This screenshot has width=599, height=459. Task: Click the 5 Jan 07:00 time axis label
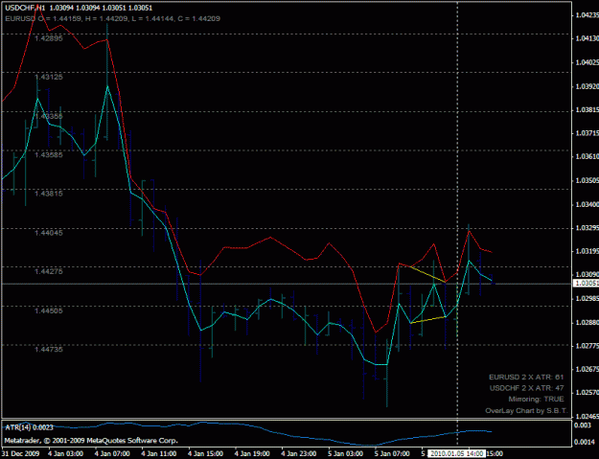tap(392, 453)
